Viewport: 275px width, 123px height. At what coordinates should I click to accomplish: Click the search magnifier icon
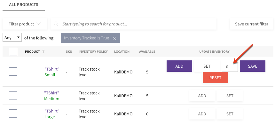point(56,24)
